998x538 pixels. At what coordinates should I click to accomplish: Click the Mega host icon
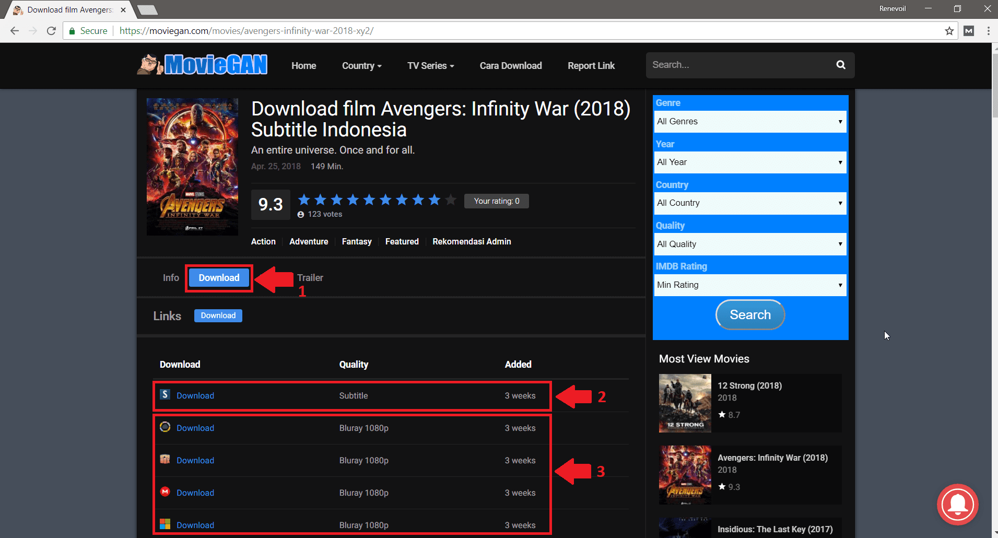(165, 492)
